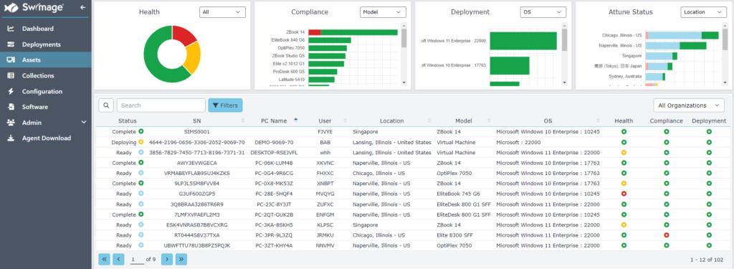Click red compliance indicator for PC-3PR-9L3ZQ row

tap(666, 235)
